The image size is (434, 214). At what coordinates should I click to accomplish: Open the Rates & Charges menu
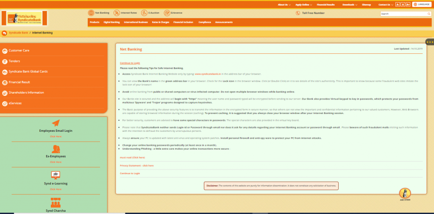(x=161, y=22)
